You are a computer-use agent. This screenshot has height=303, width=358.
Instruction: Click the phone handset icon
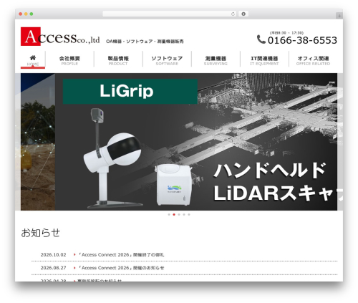click(x=261, y=39)
